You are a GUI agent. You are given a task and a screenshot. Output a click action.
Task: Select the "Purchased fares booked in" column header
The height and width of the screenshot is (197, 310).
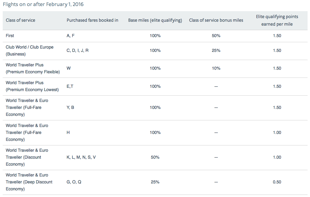92,20
